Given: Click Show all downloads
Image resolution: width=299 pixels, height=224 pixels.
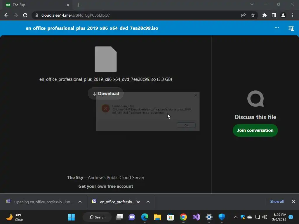Looking at the screenshot, I should click(277, 202).
